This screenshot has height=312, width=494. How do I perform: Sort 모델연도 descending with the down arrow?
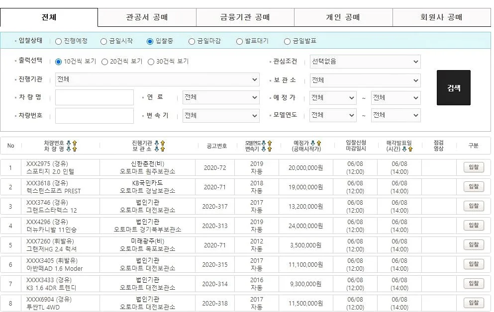point(264,143)
